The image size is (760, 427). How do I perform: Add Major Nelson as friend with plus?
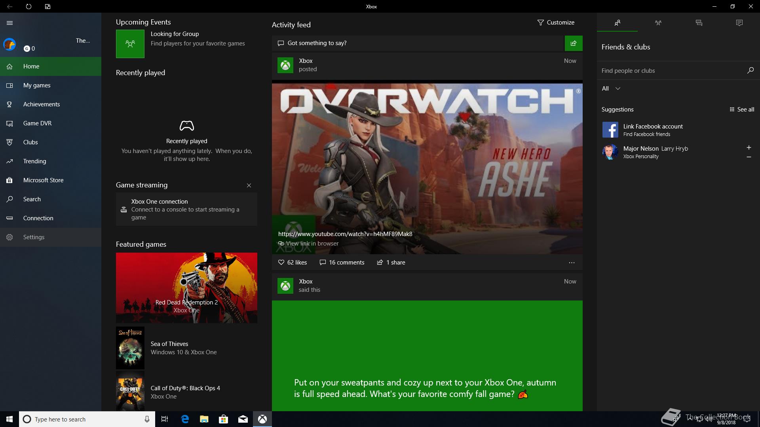click(749, 147)
